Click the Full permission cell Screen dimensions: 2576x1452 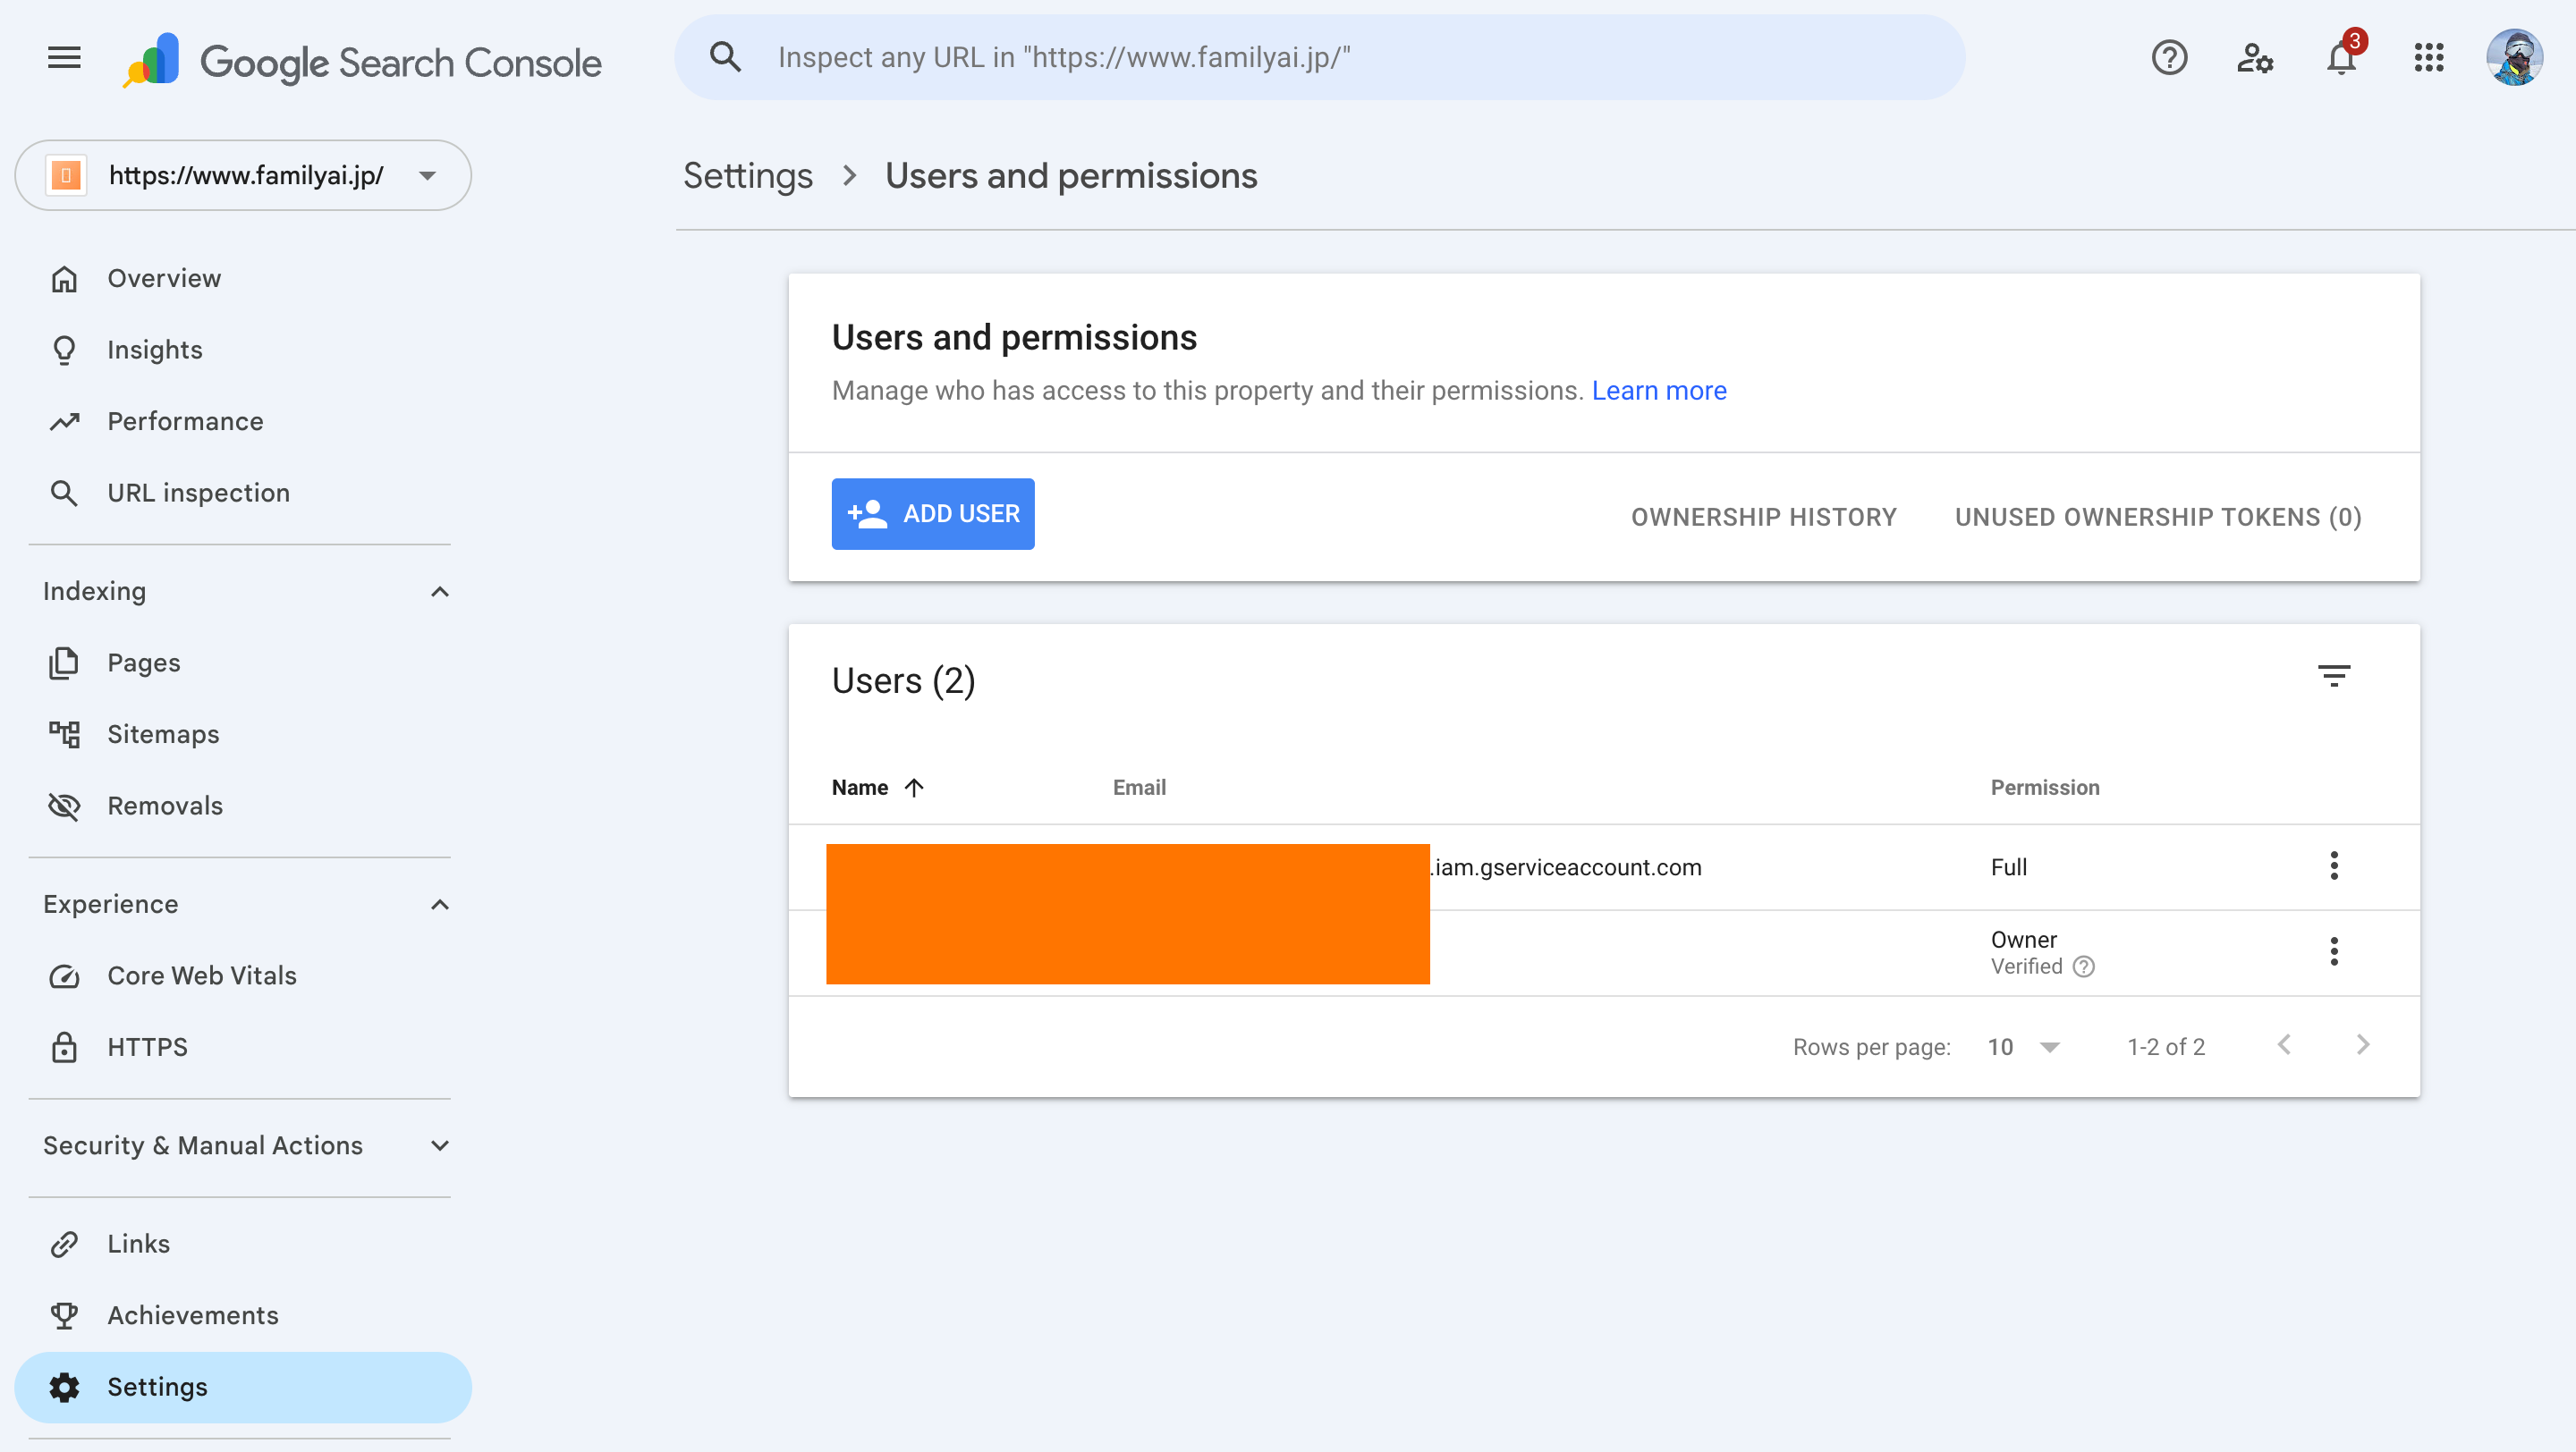point(2009,868)
